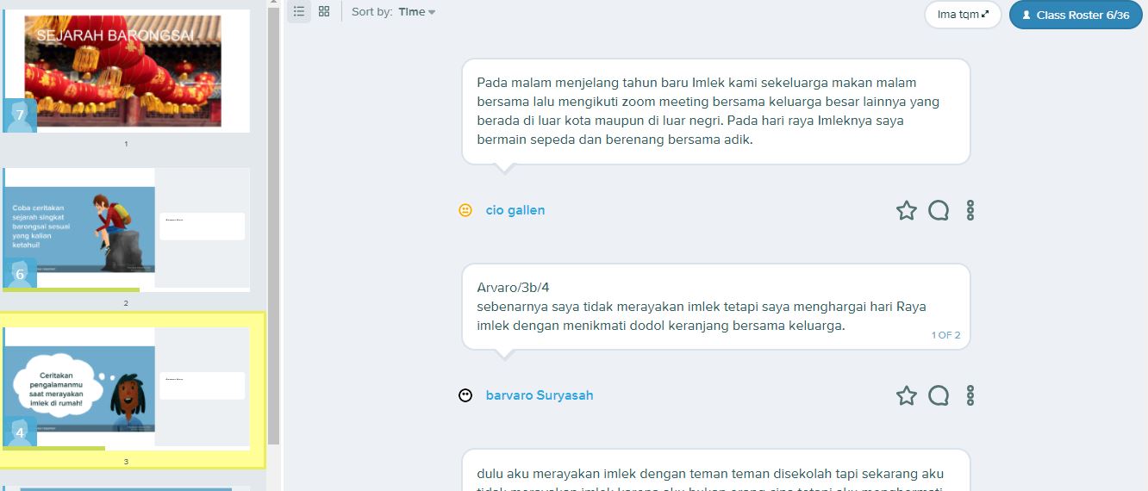Screen dimensions: 1148x491
Task: Switch to grid view layout
Action: (x=324, y=11)
